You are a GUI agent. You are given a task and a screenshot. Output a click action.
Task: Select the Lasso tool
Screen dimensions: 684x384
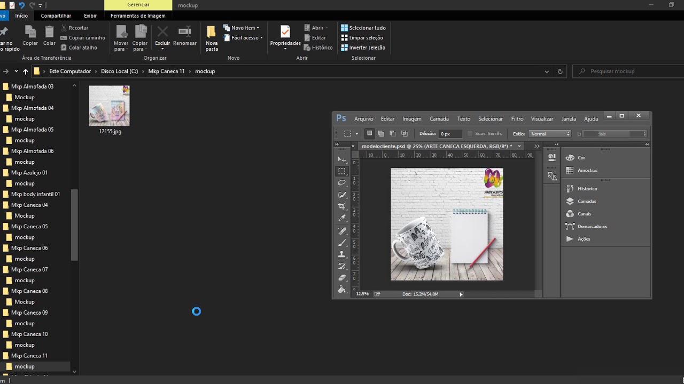[x=342, y=183]
